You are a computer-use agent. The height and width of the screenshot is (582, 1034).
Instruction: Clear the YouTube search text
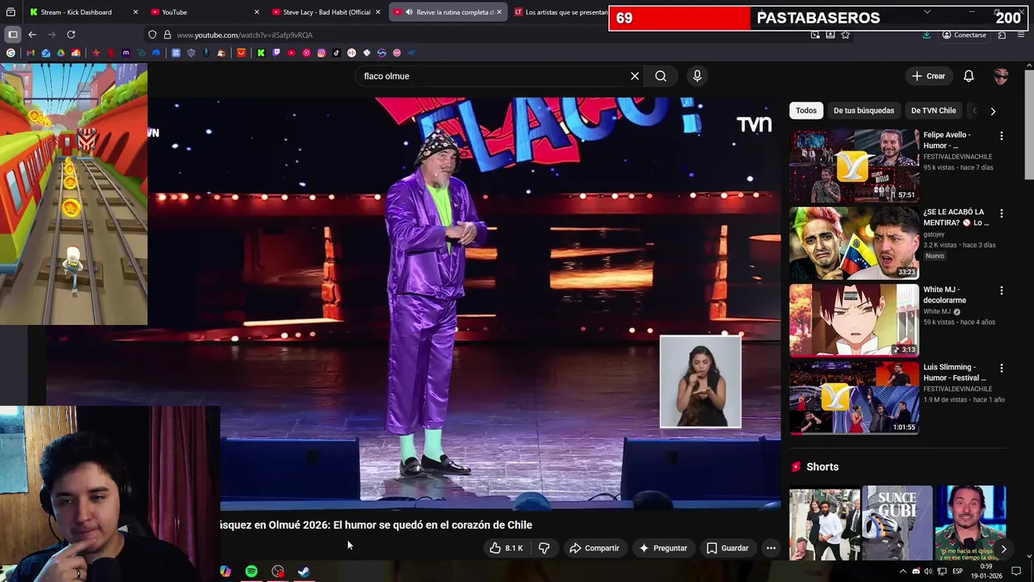pos(635,76)
